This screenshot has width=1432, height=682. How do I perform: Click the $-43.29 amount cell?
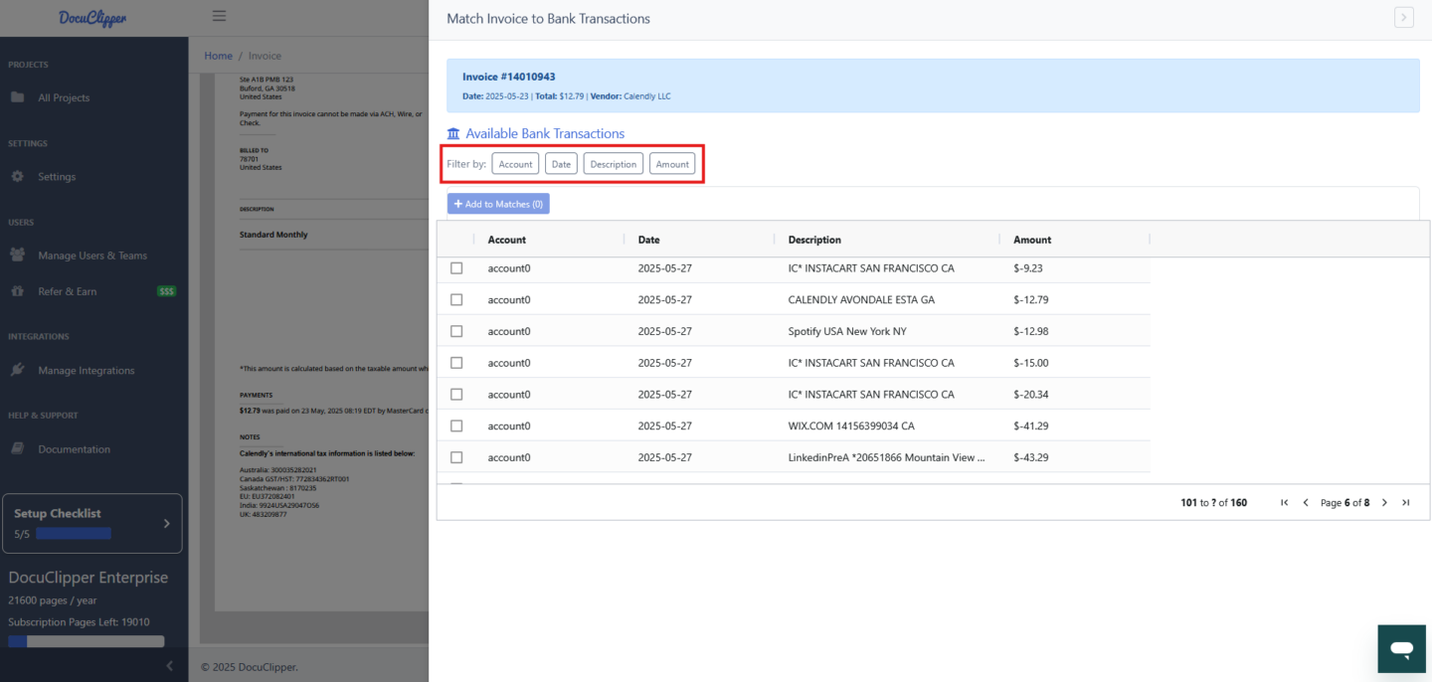coord(1031,457)
